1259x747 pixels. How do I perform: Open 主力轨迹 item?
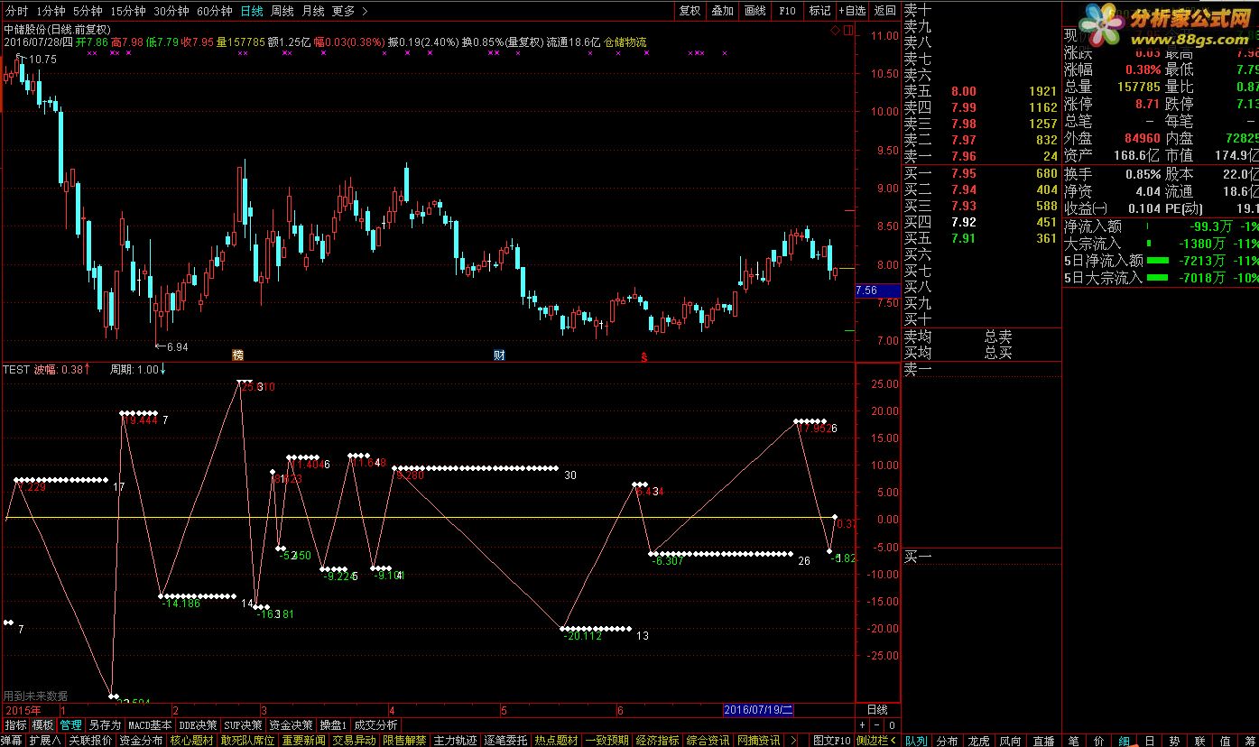455,740
